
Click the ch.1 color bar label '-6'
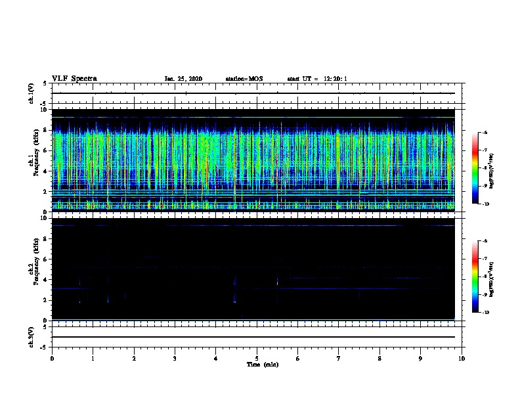click(485, 132)
